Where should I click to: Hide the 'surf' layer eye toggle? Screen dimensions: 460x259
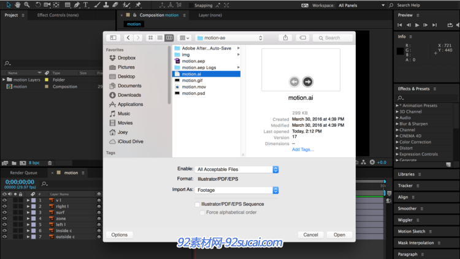[4, 212]
